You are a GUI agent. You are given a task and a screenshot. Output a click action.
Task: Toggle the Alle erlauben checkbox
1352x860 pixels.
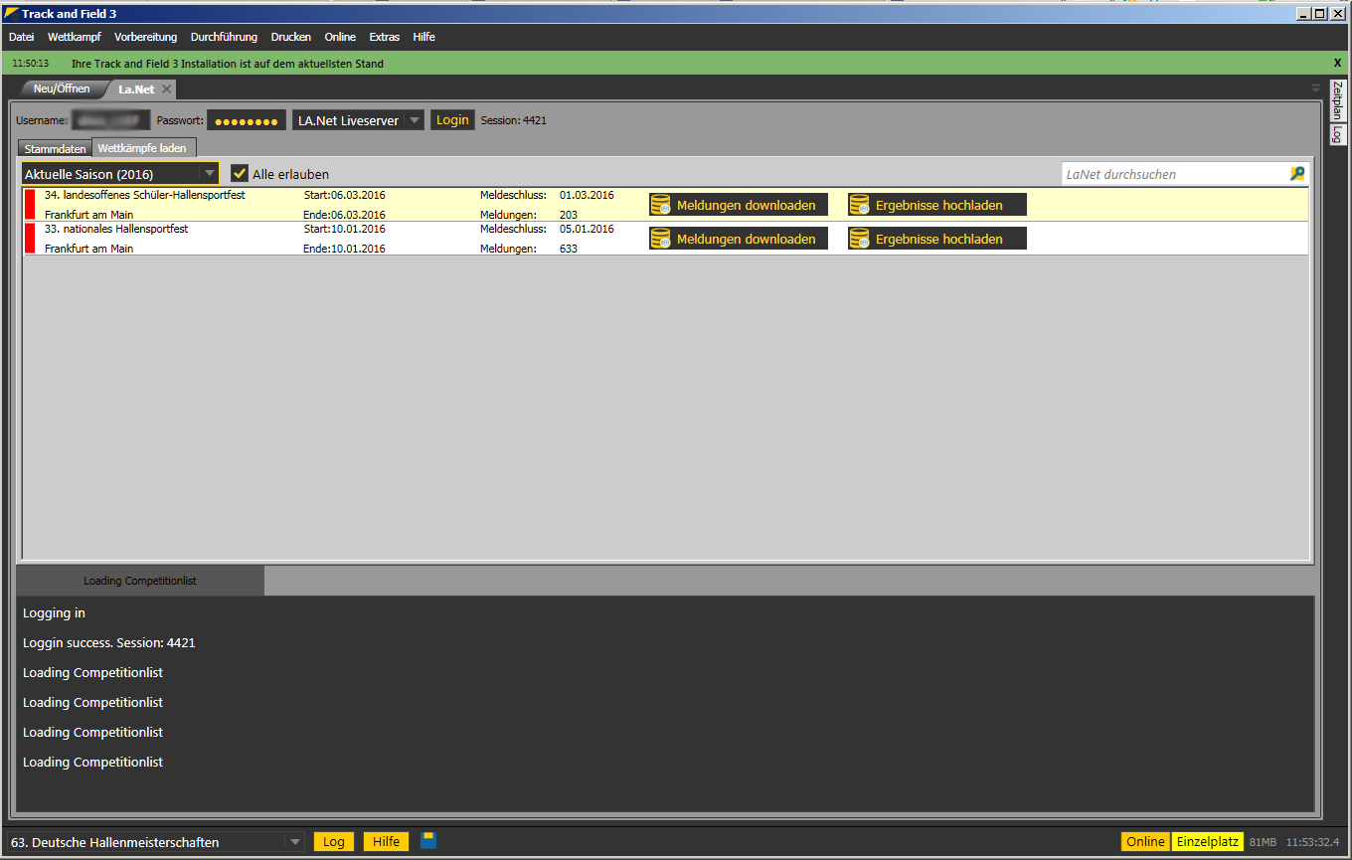pyautogui.click(x=240, y=173)
